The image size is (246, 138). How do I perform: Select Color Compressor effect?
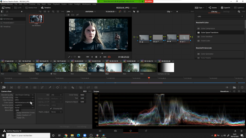(220, 29)
